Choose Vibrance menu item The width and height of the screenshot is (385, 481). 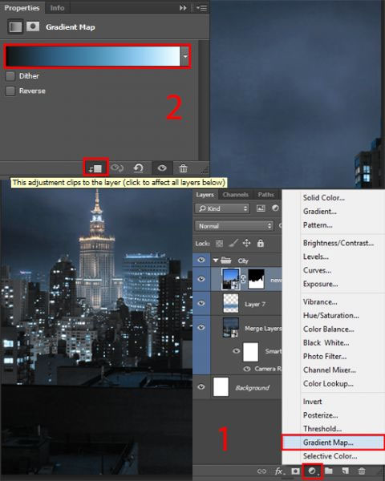tap(320, 302)
